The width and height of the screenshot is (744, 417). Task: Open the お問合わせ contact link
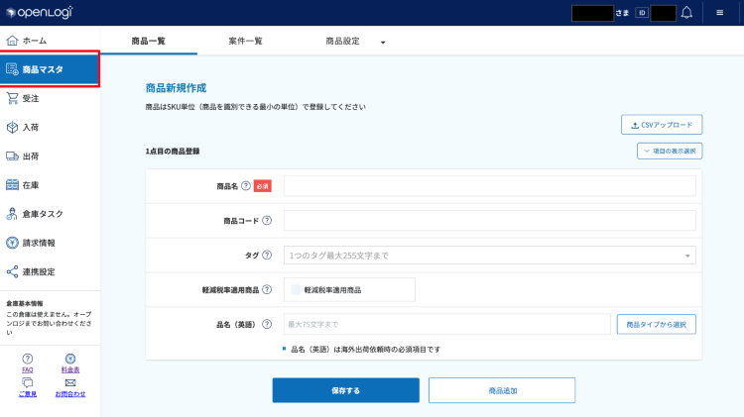point(70,394)
